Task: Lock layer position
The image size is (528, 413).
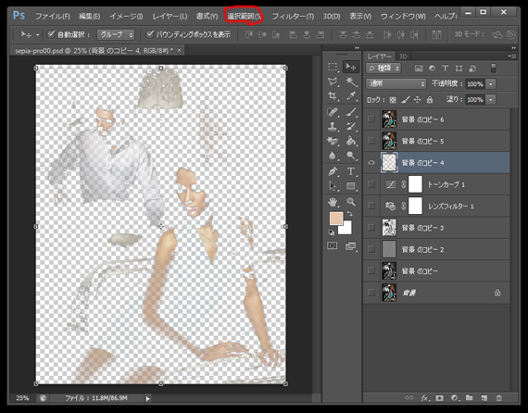Action: [x=417, y=100]
